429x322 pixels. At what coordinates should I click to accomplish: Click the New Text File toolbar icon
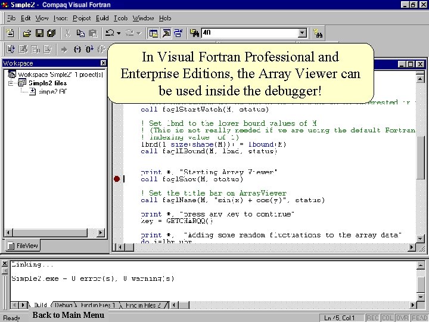[10, 33]
